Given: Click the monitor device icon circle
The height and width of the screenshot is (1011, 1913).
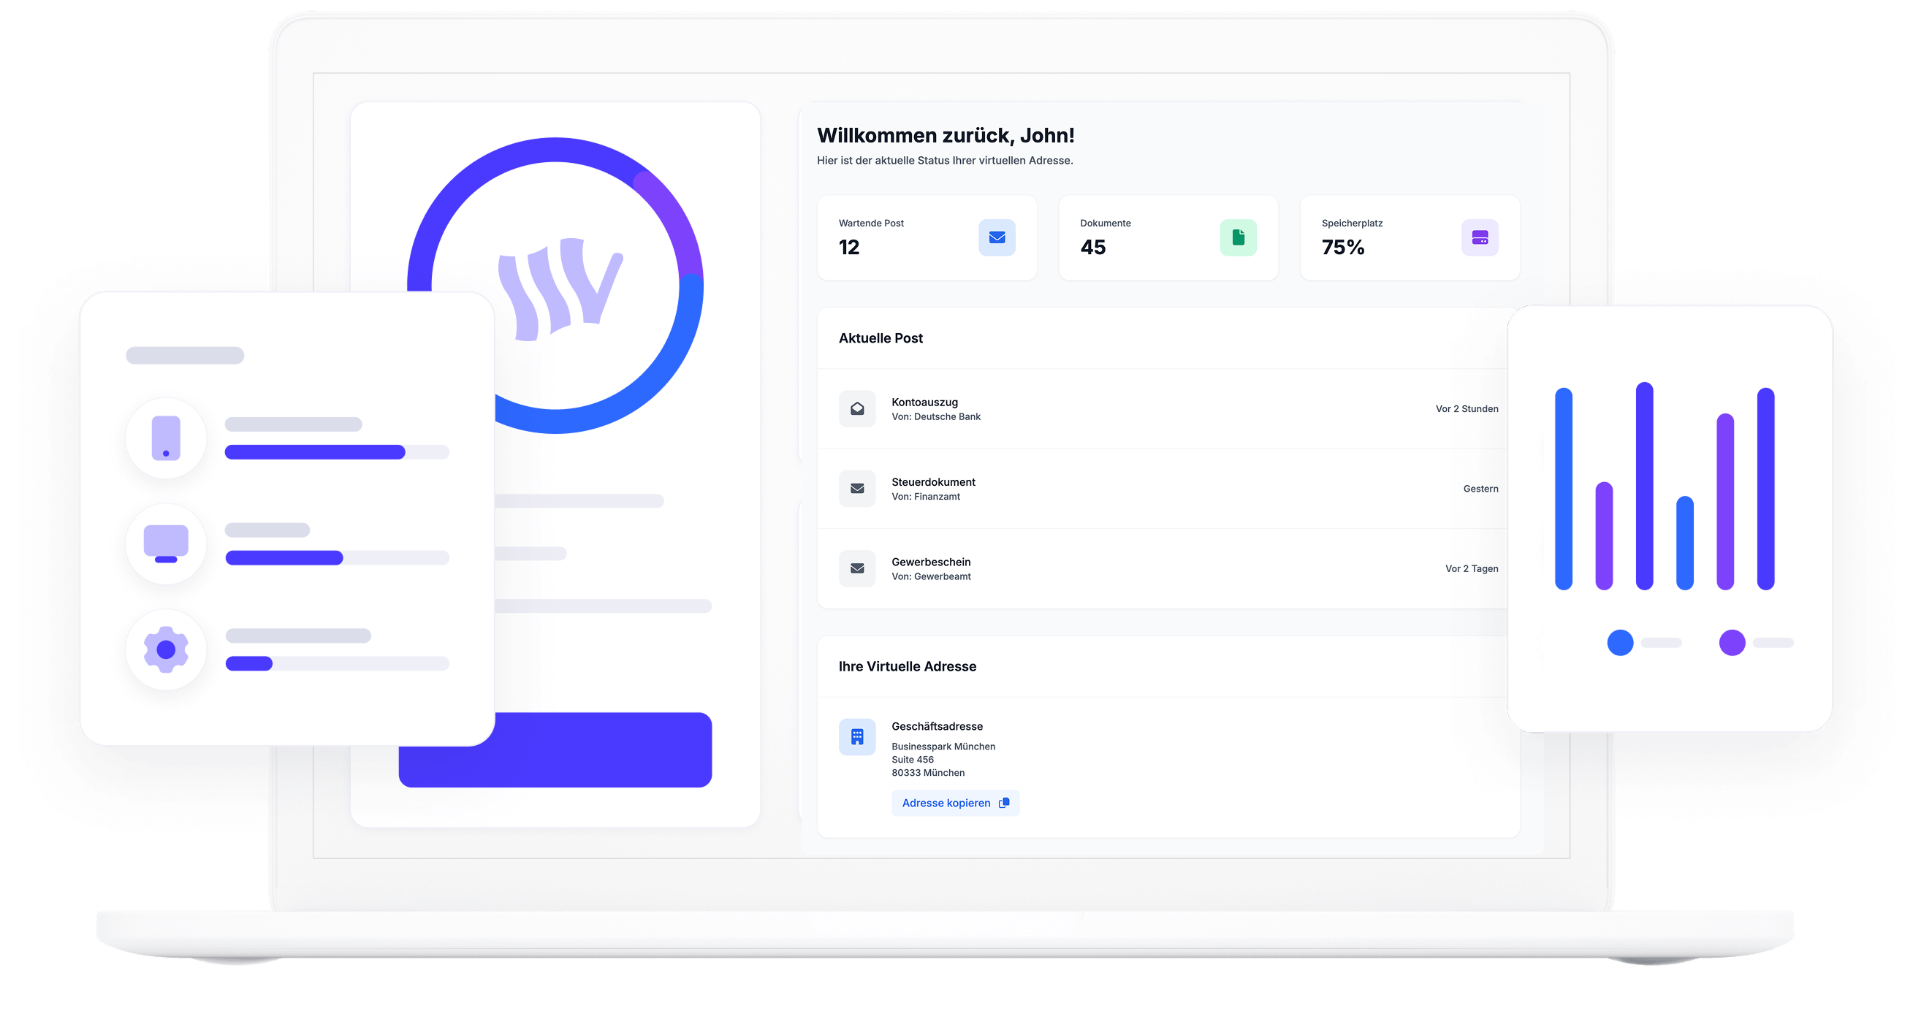Looking at the screenshot, I should pos(166,544).
